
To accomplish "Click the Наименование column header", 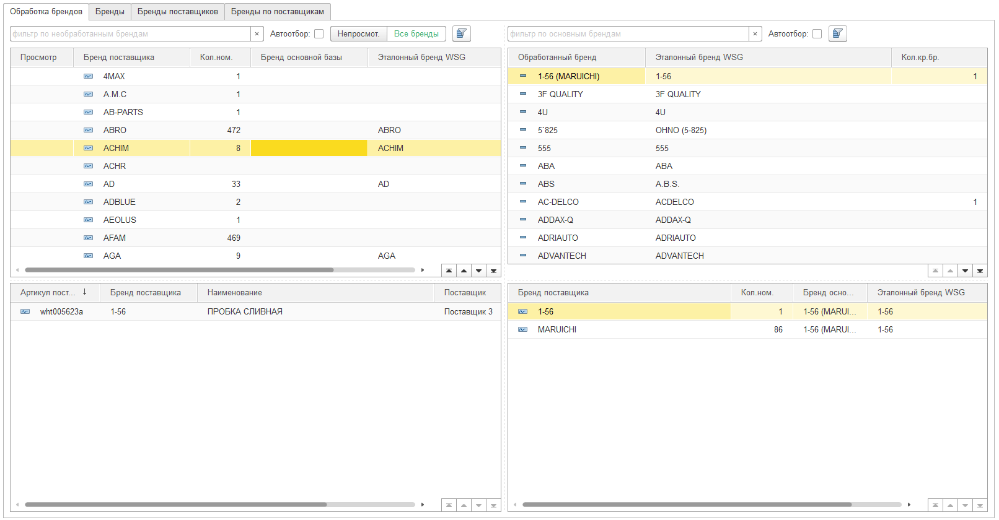I will coord(315,293).
